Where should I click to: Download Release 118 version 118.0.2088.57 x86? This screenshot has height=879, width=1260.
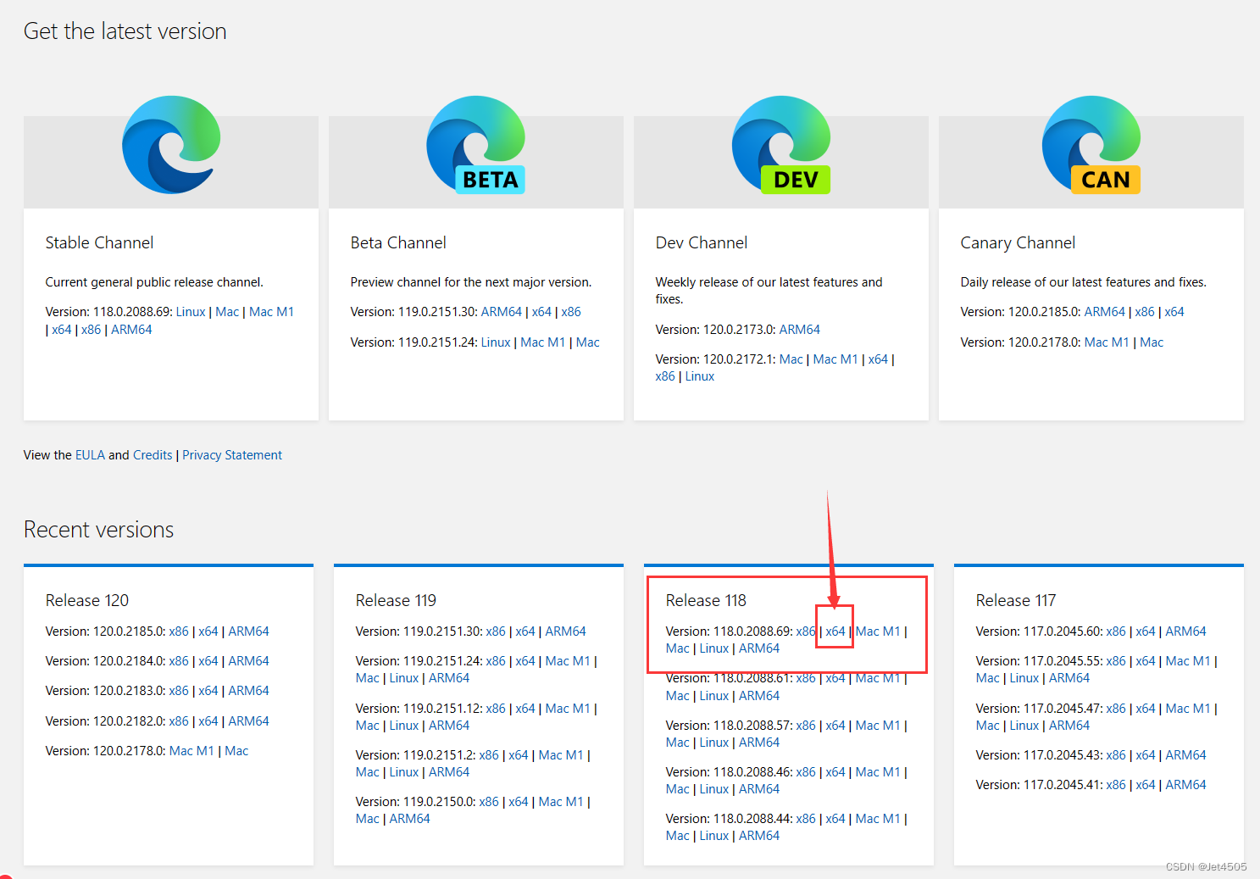tap(806, 726)
